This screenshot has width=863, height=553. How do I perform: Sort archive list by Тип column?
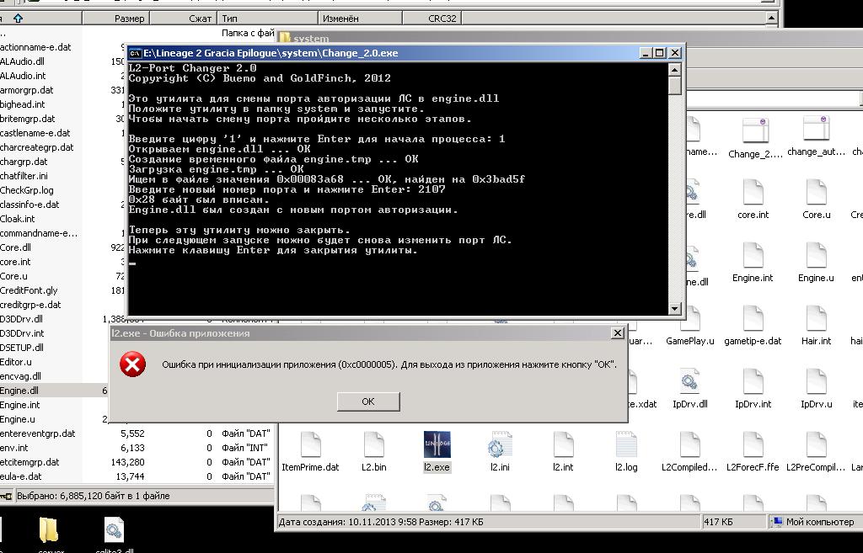(267, 19)
